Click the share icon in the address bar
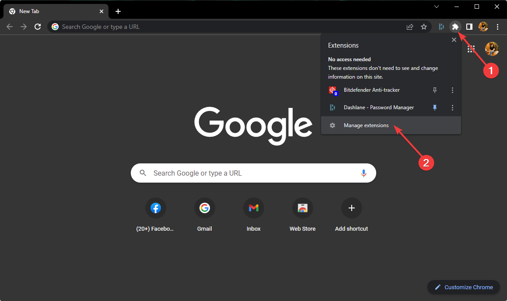This screenshot has width=507, height=301. [410, 27]
